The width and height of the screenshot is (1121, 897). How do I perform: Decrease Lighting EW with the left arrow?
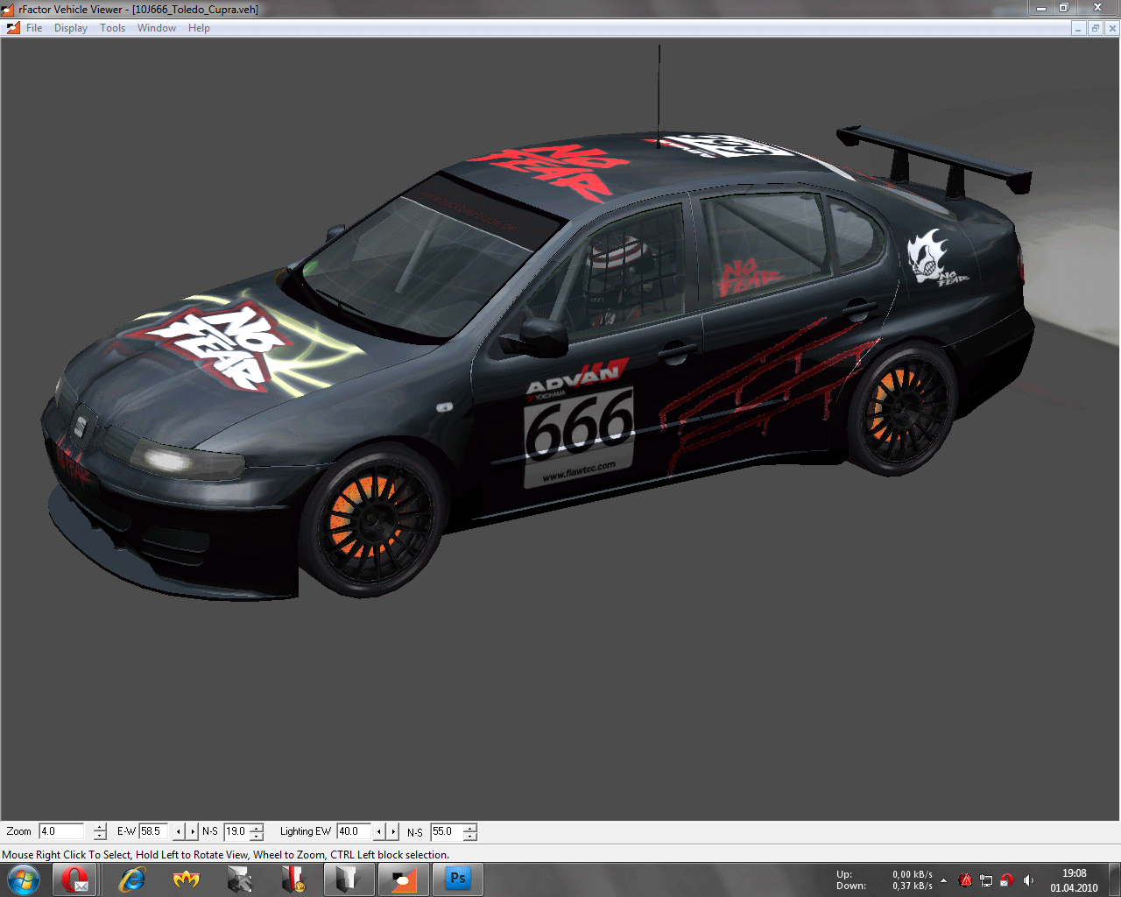[x=379, y=831]
